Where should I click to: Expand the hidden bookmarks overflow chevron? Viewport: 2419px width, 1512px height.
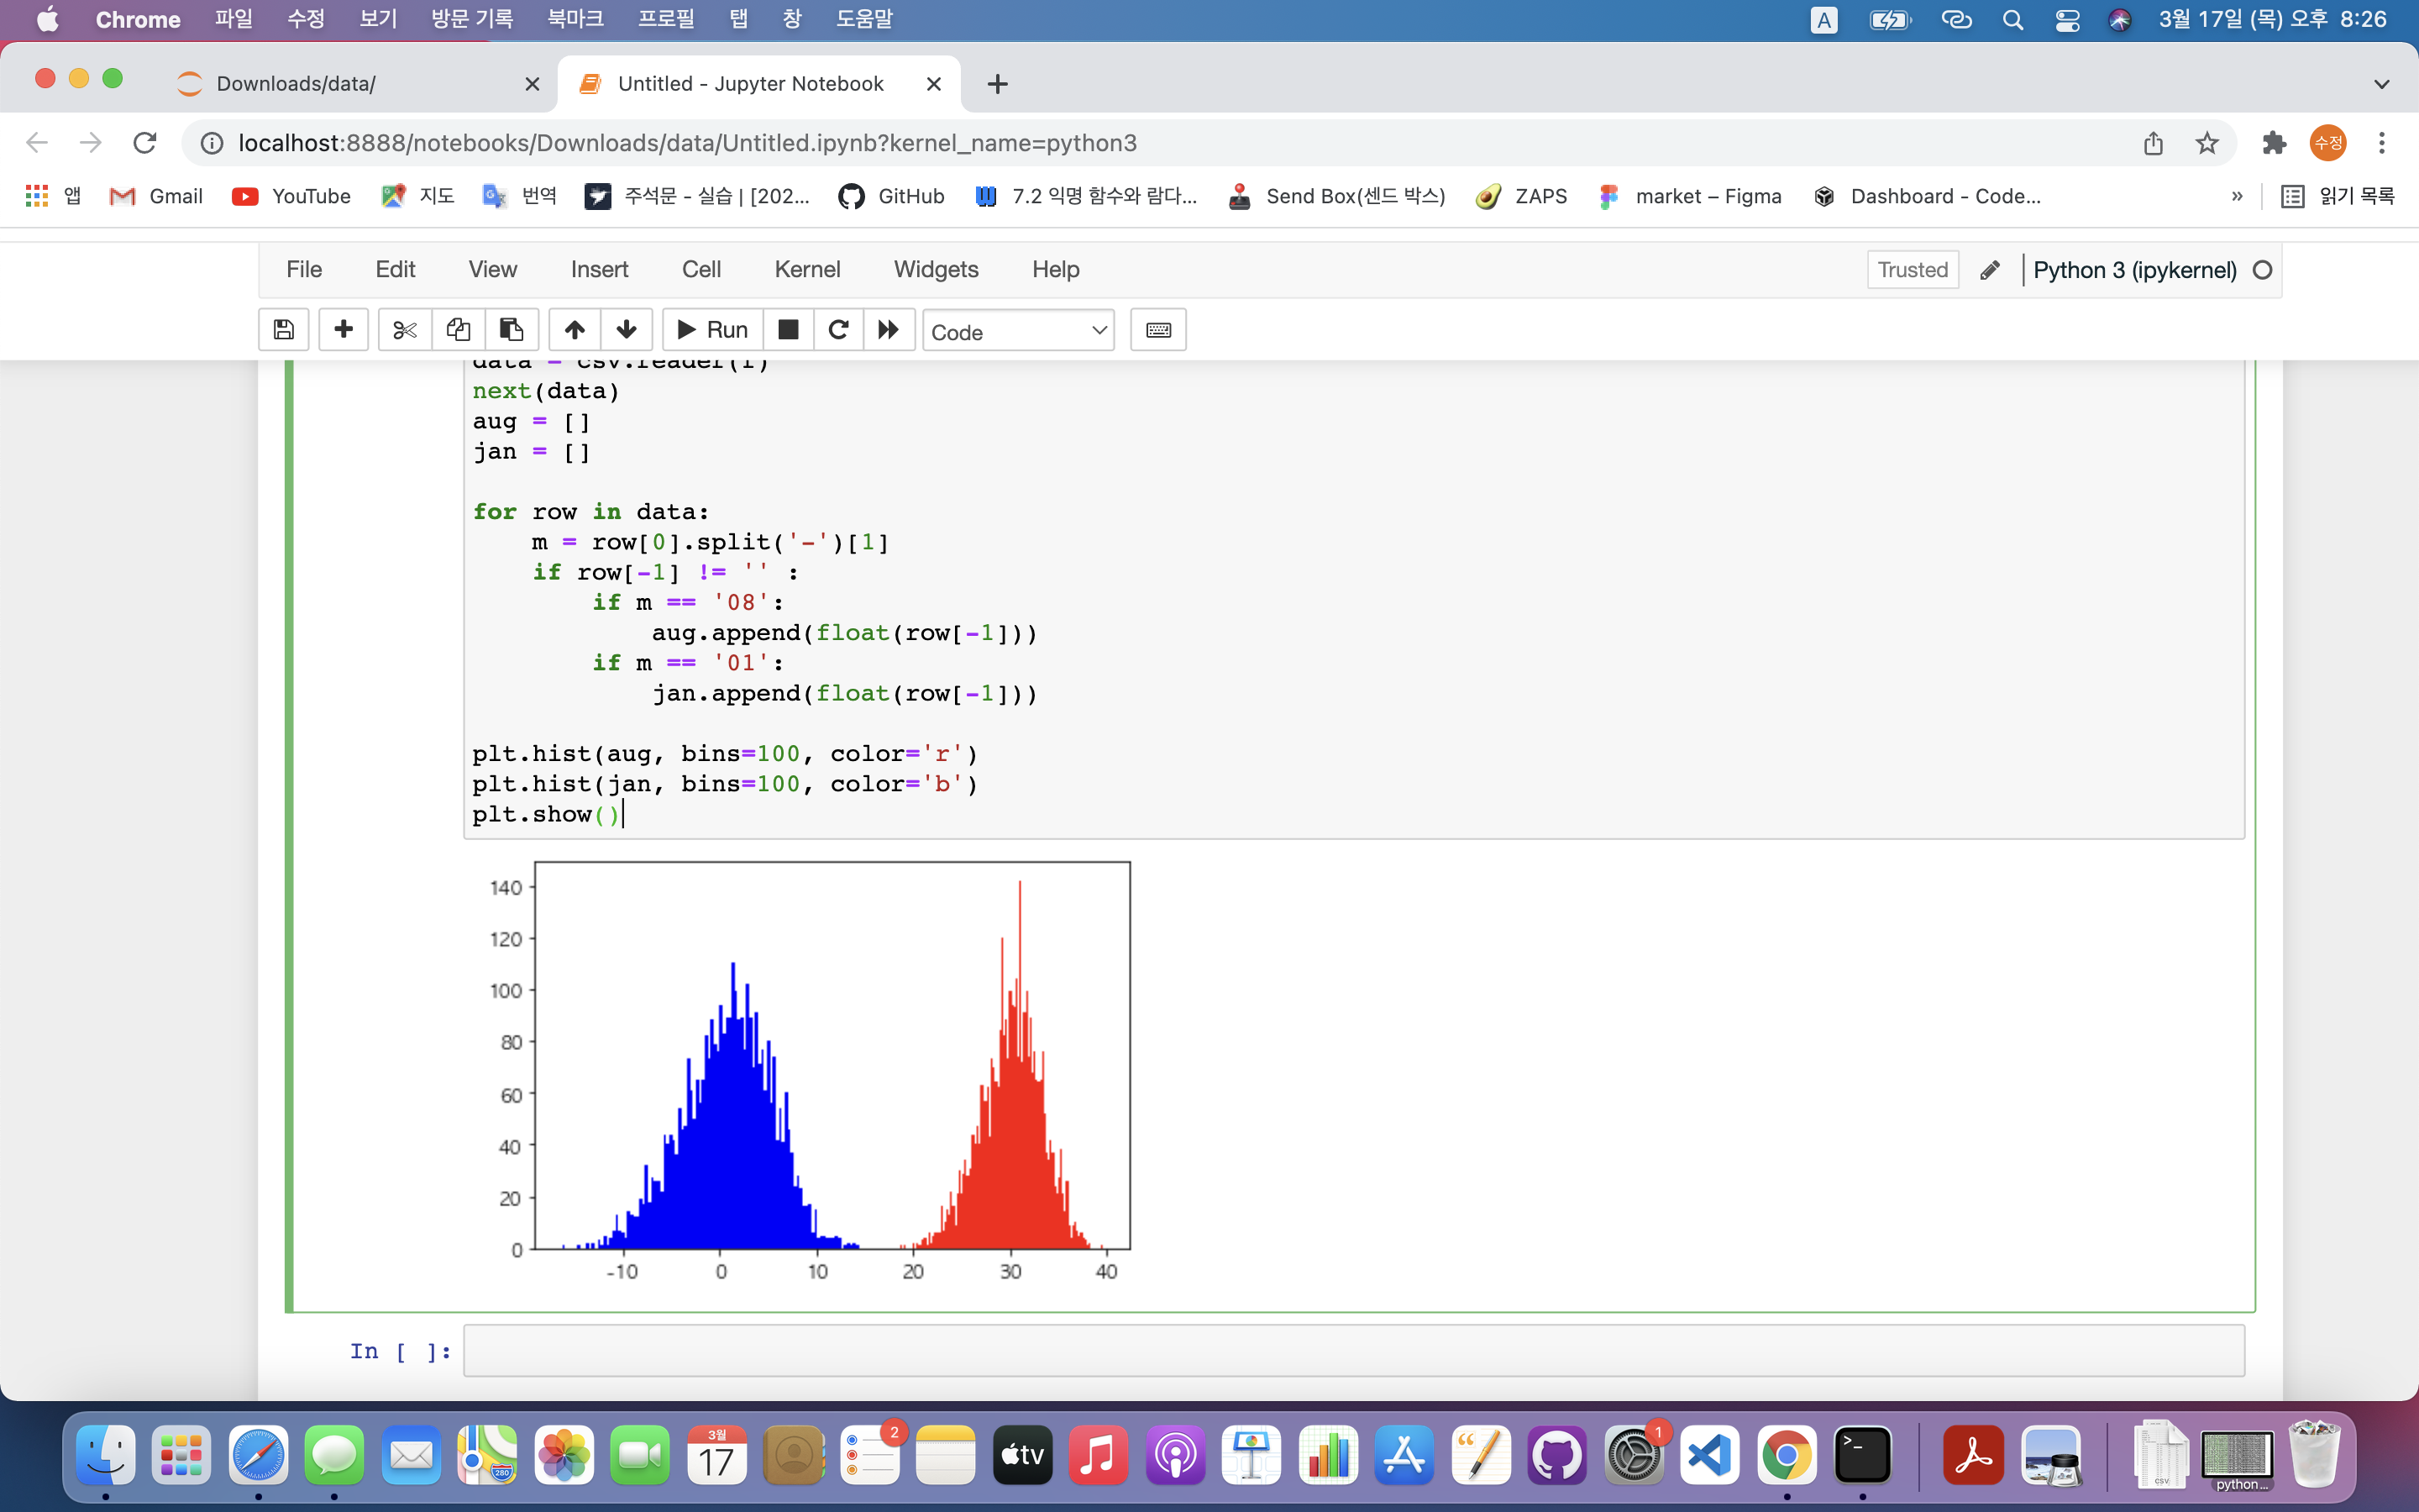click(2237, 196)
